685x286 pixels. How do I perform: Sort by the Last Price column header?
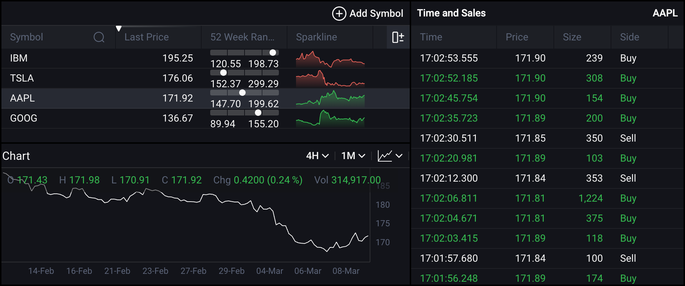pos(147,37)
